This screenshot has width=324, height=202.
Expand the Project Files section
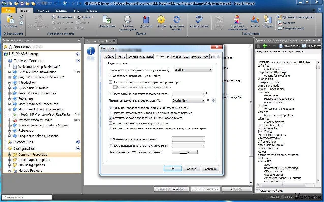click(78, 142)
